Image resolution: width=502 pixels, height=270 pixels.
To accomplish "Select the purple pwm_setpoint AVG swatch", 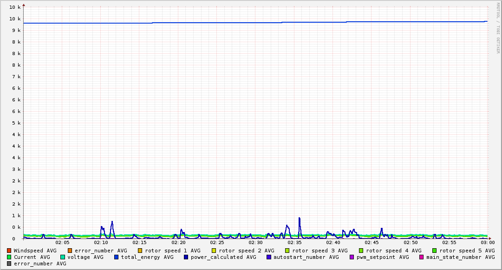I will tap(352, 257).
